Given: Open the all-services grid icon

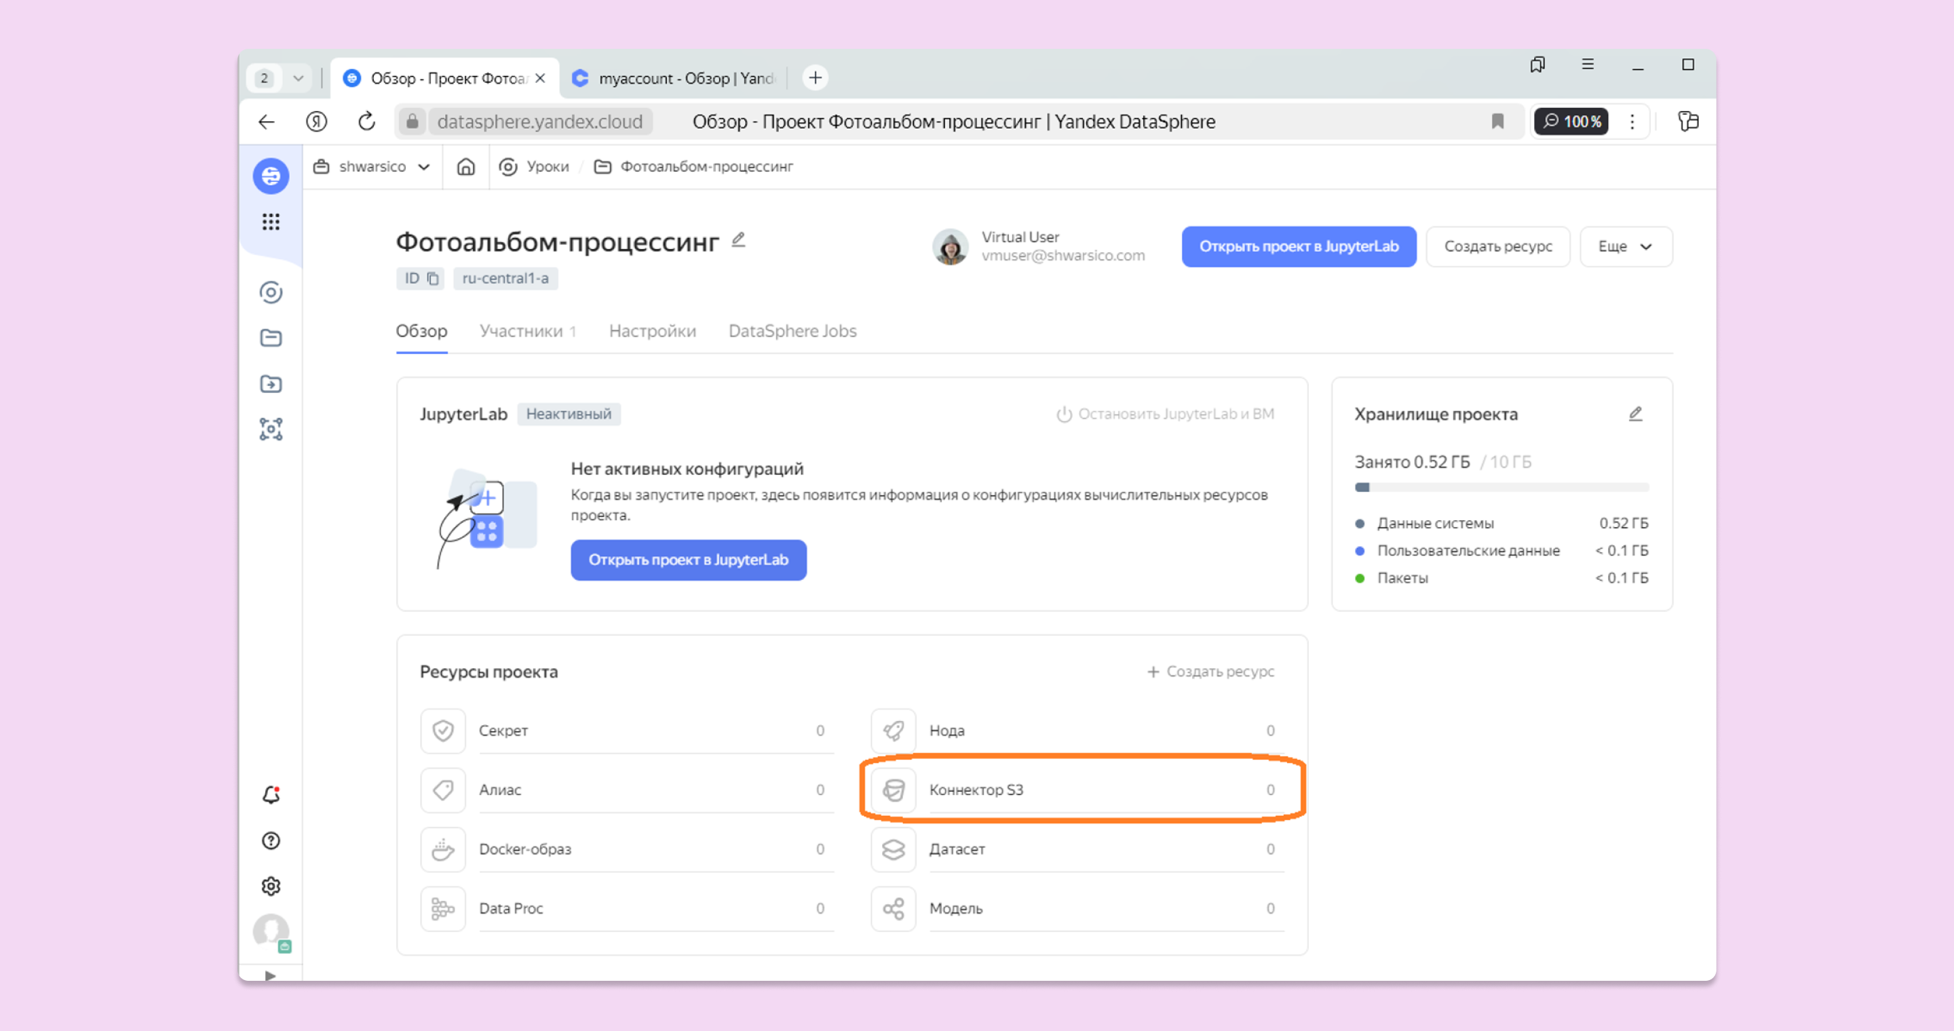Looking at the screenshot, I should pyautogui.click(x=271, y=221).
